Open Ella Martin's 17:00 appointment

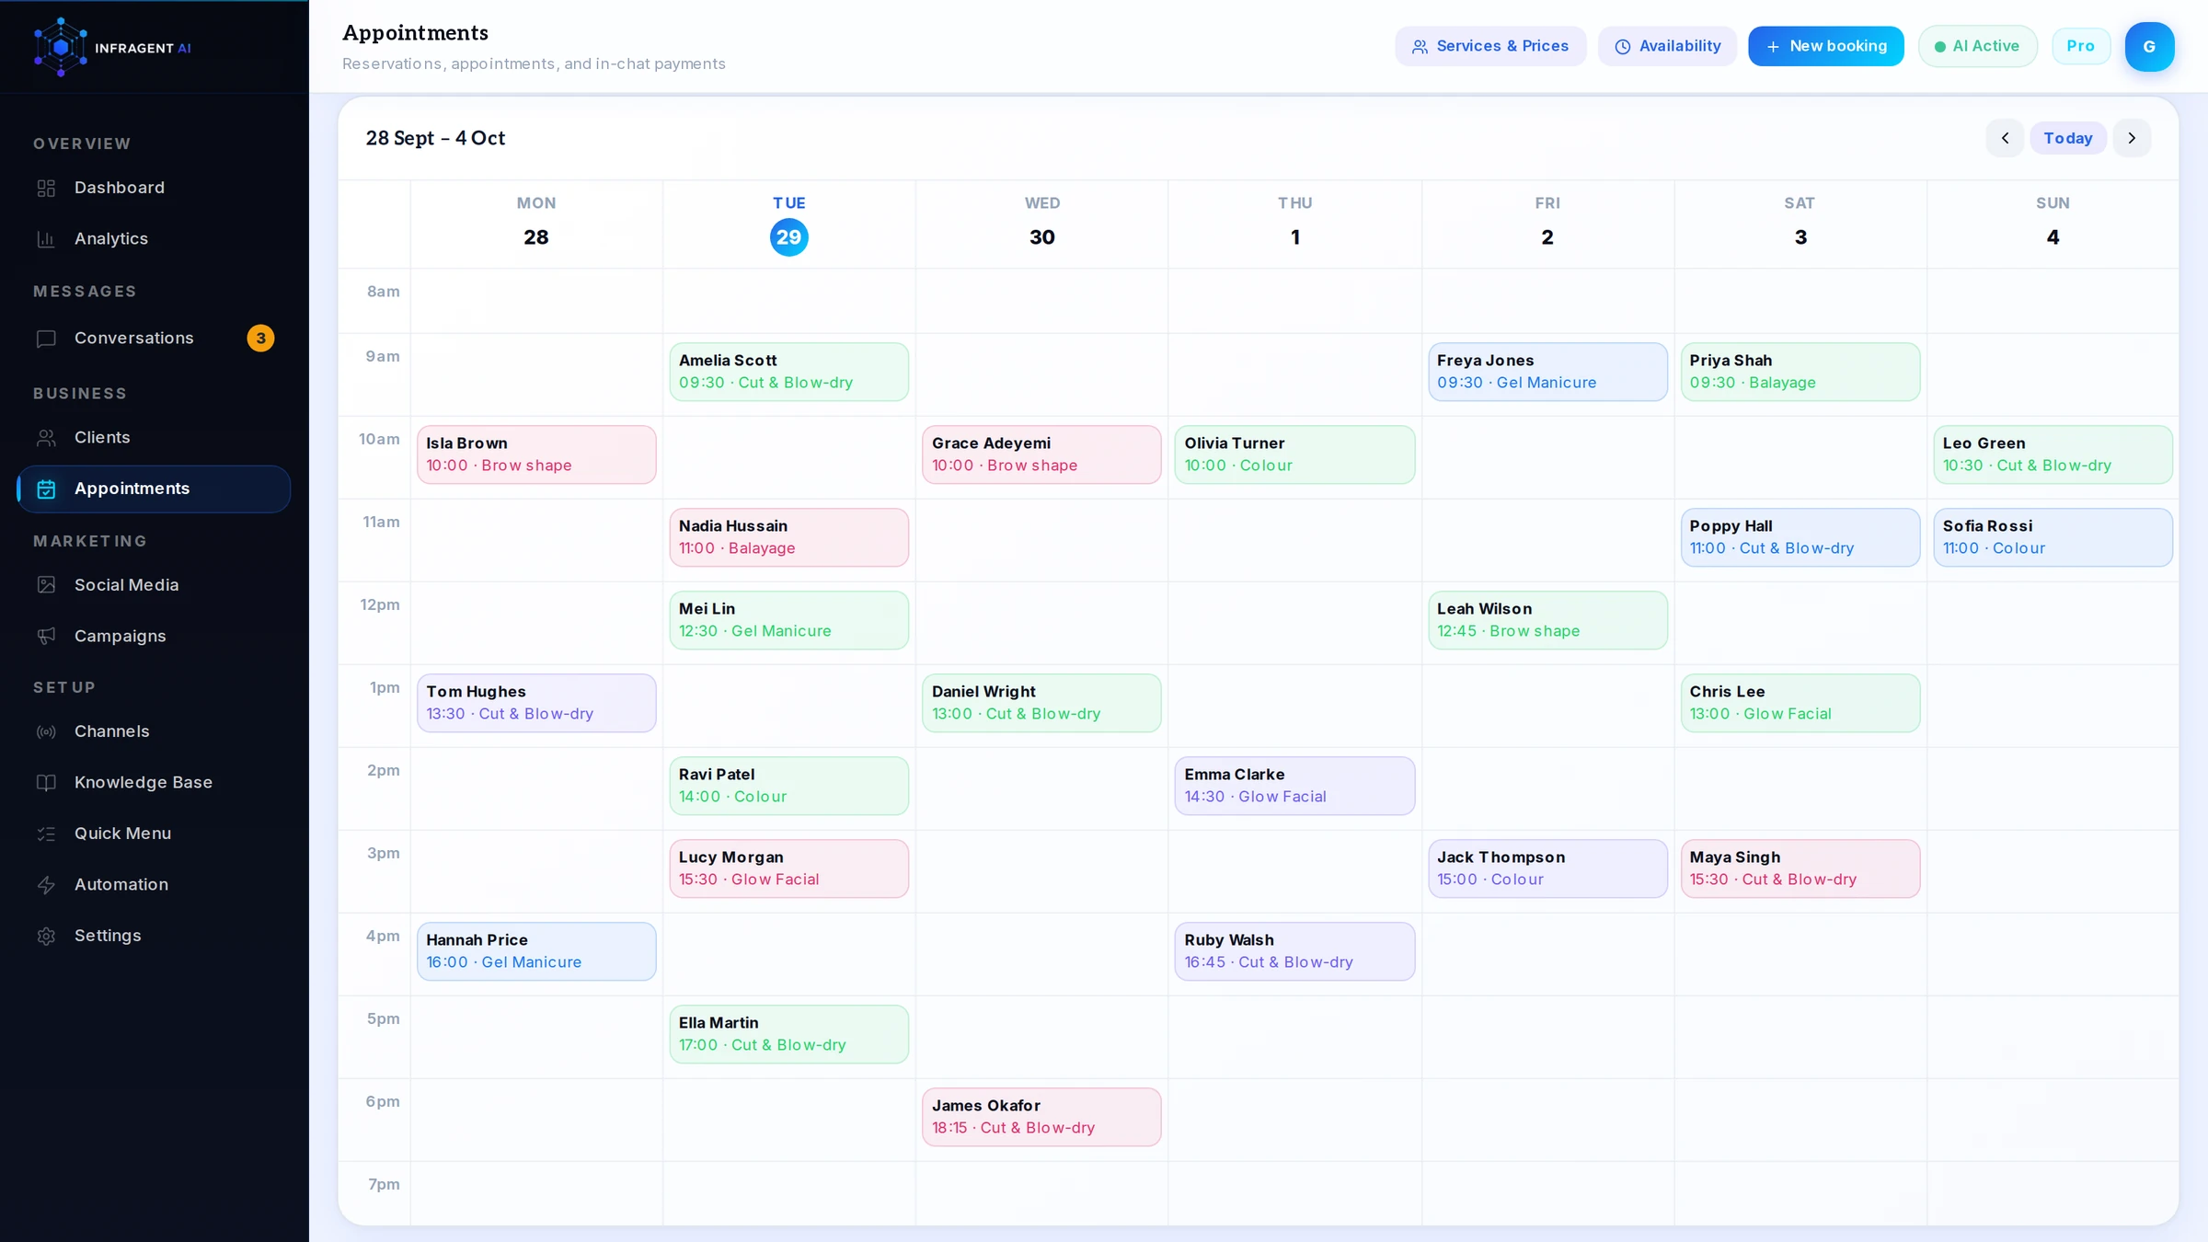pos(788,1034)
